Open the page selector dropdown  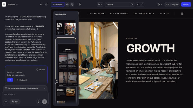coord(100,4)
